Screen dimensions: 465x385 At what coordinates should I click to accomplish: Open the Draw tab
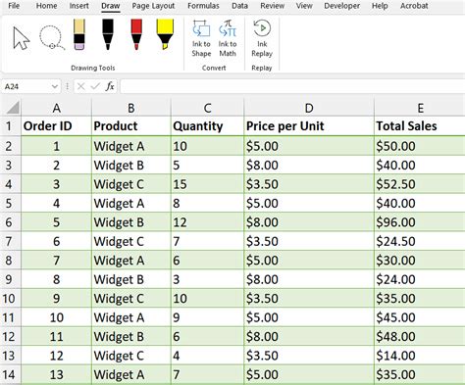click(x=111, y=6)
